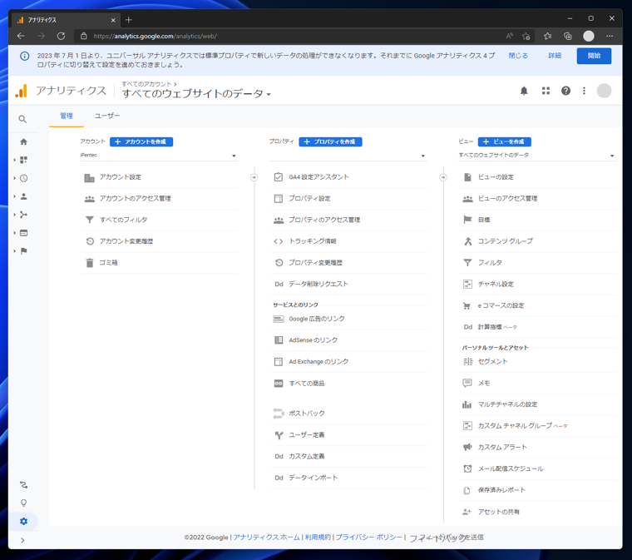Click property-to-view arrow connector icon
Viewport: 632px width, 560px height.
pyautogui.click(x=443, y=177)
